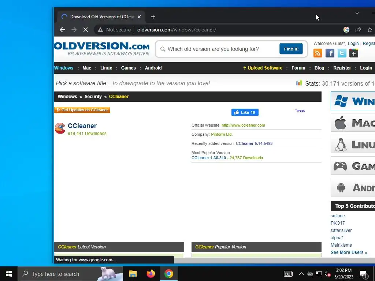
Task: Open contributor sofiane's profile
Action: tap(338, 216)
